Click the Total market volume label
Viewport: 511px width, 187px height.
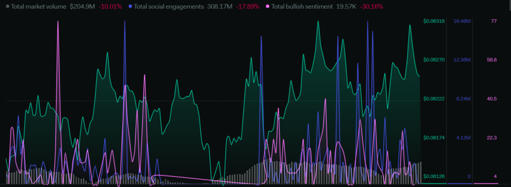coord(39,6)
